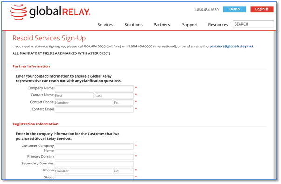
Task: Select the Contact Name First field
Action: pos(74,96)
